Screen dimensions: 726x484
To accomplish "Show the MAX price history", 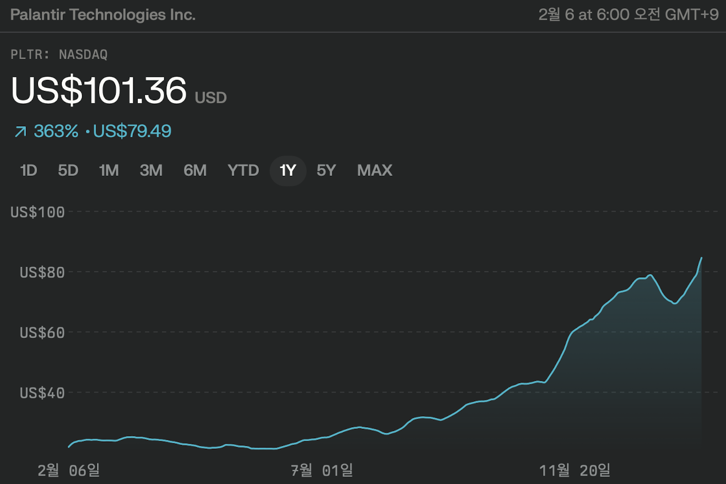I will click(x=375, y=171).
